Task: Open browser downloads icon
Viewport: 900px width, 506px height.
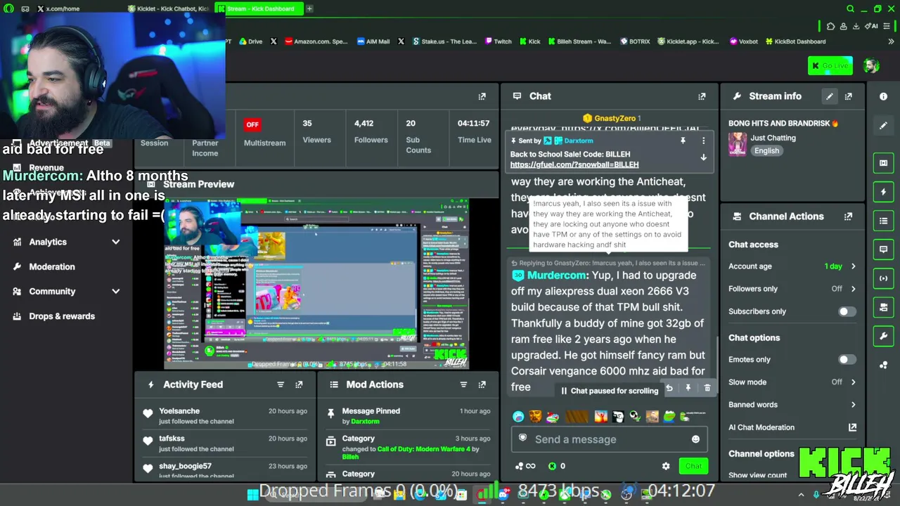Action: point(856,26)
